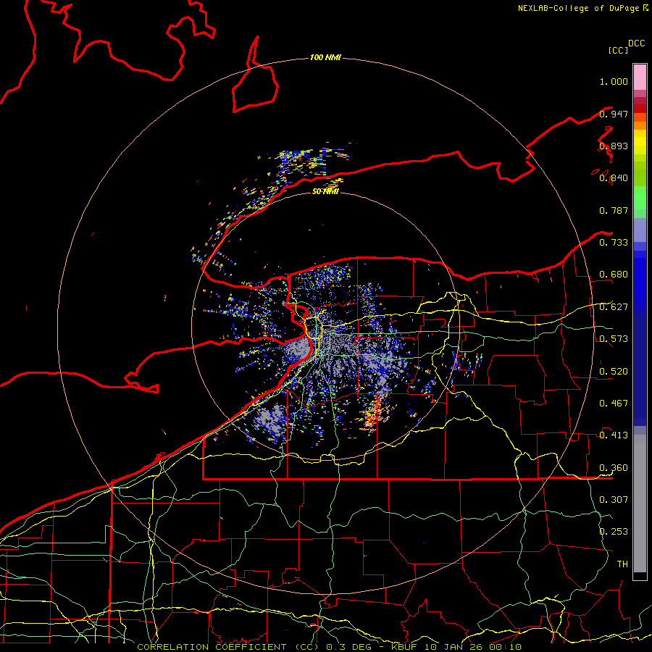Viewport: 652px width, 652px height.
Task: Select the 0.253 scale value
Action: coord(614,532)
